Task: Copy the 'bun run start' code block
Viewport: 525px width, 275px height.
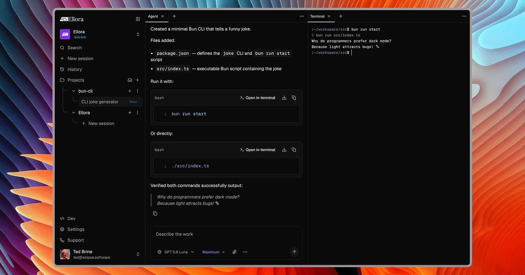Action: click(x=294, y=98)
